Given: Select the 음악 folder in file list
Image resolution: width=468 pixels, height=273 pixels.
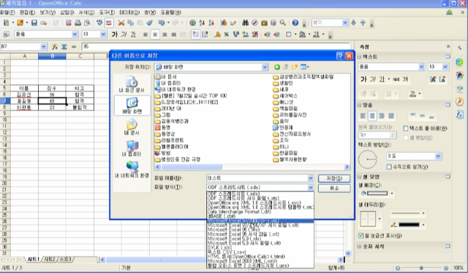Looking at the screenshot, I should point(281,121).
